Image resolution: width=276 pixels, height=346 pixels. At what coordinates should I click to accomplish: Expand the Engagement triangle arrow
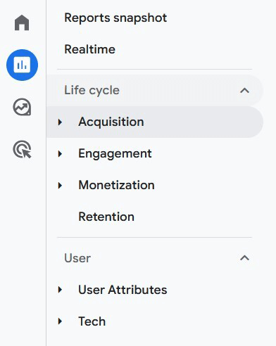[60, 154]
